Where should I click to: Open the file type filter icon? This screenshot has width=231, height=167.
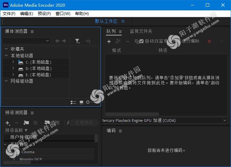pyautogui.click(x=77, y=41)
